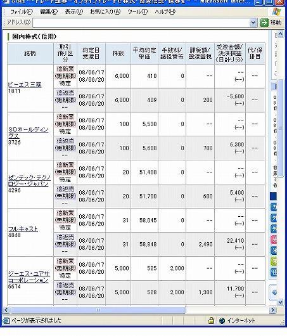Click the pink 先 sidebar icon
Screen dimensions: 287x336
click(274, 240)
